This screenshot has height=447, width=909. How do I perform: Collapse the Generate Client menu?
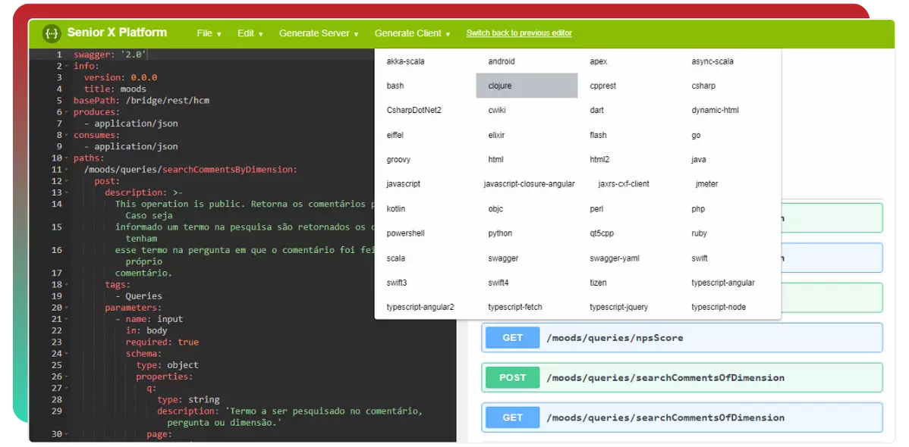(412, 33)
